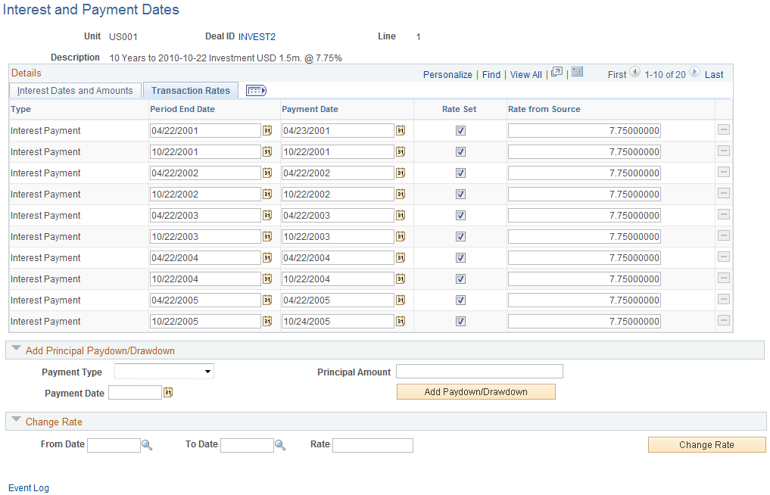Collapse the Add Principal Paydown/Drawdown section
This screenshot has height=495, width=770.
(16, 349)
